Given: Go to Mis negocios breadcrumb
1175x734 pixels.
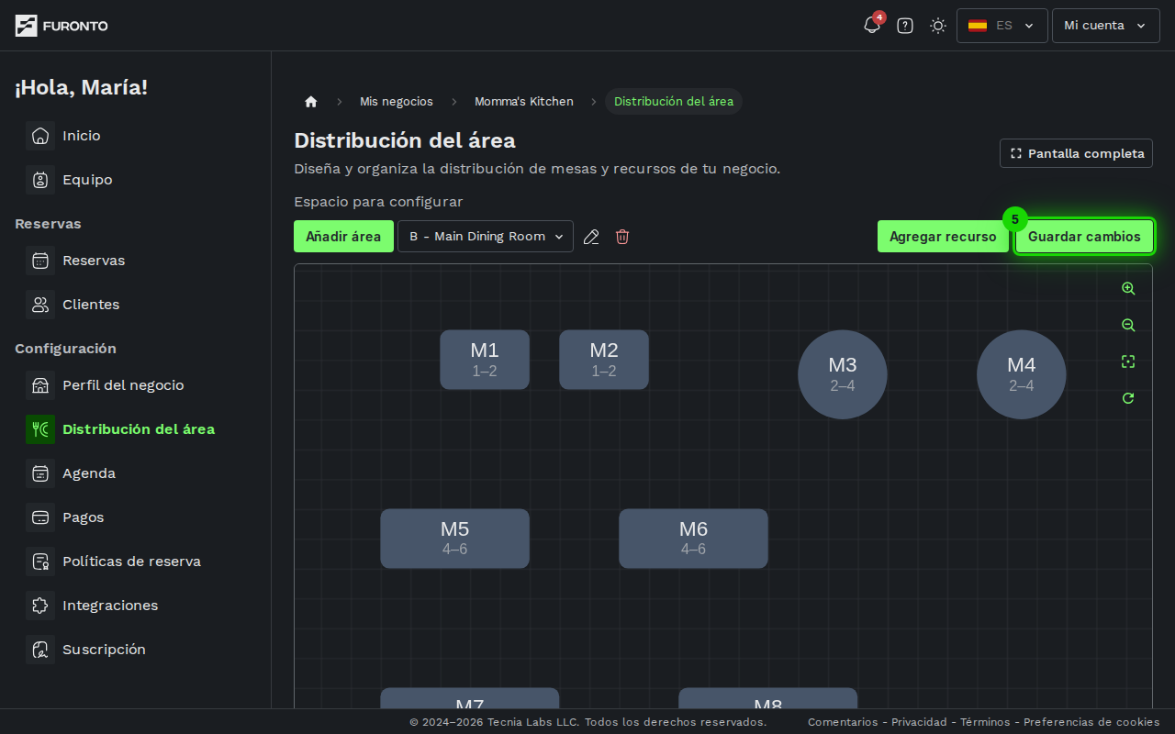Looking at the screenshot, I should coord(397,102).
